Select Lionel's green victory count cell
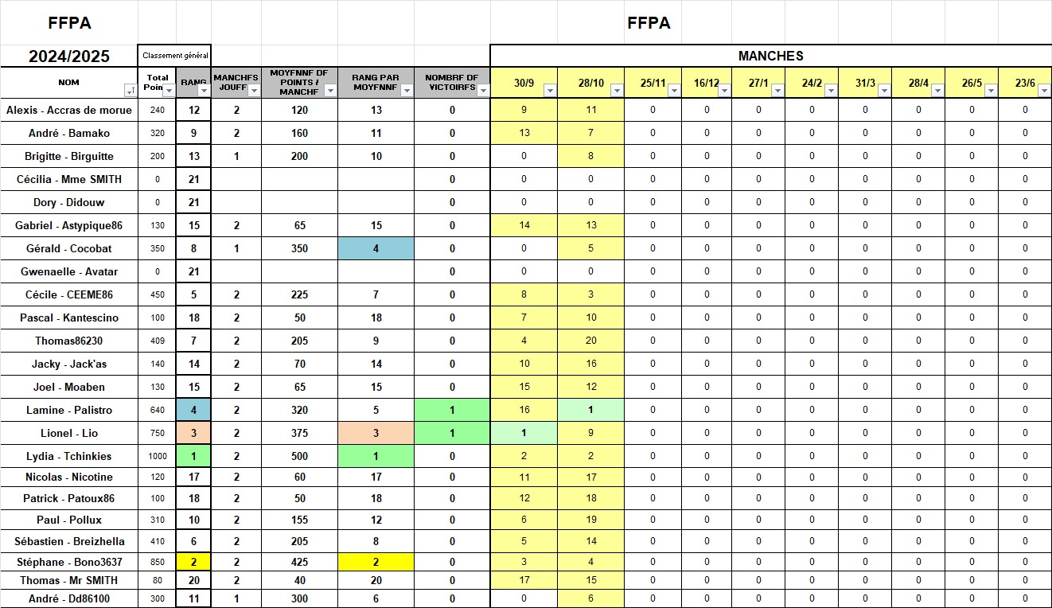 pos(452,433)
